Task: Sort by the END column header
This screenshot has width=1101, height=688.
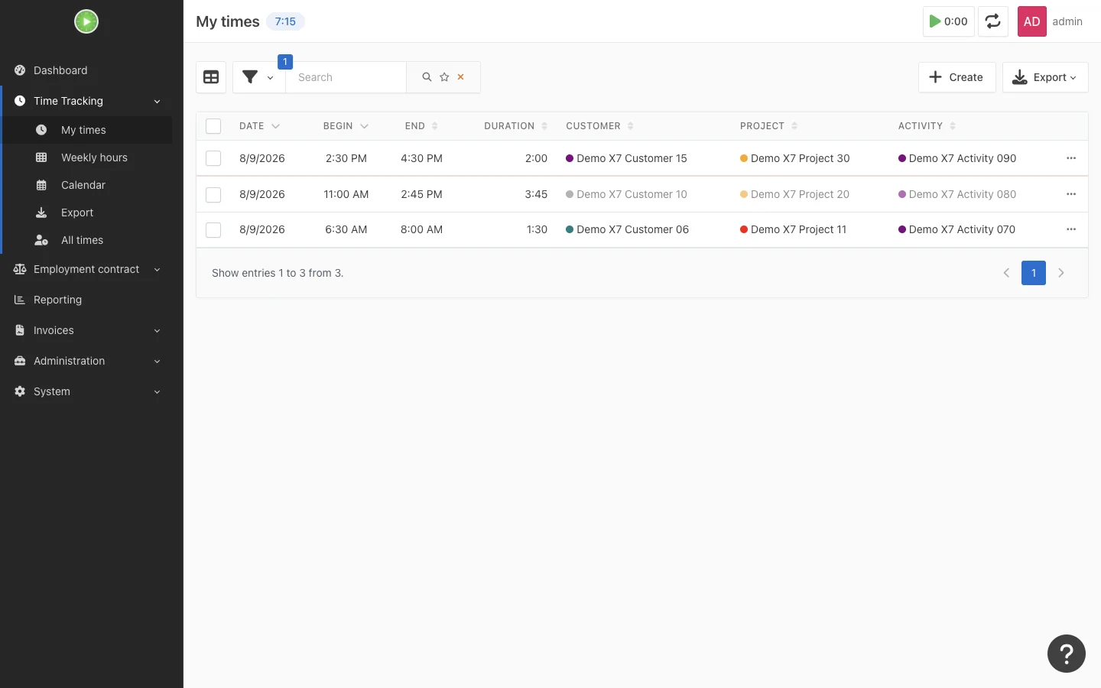Action: (421, 126)
